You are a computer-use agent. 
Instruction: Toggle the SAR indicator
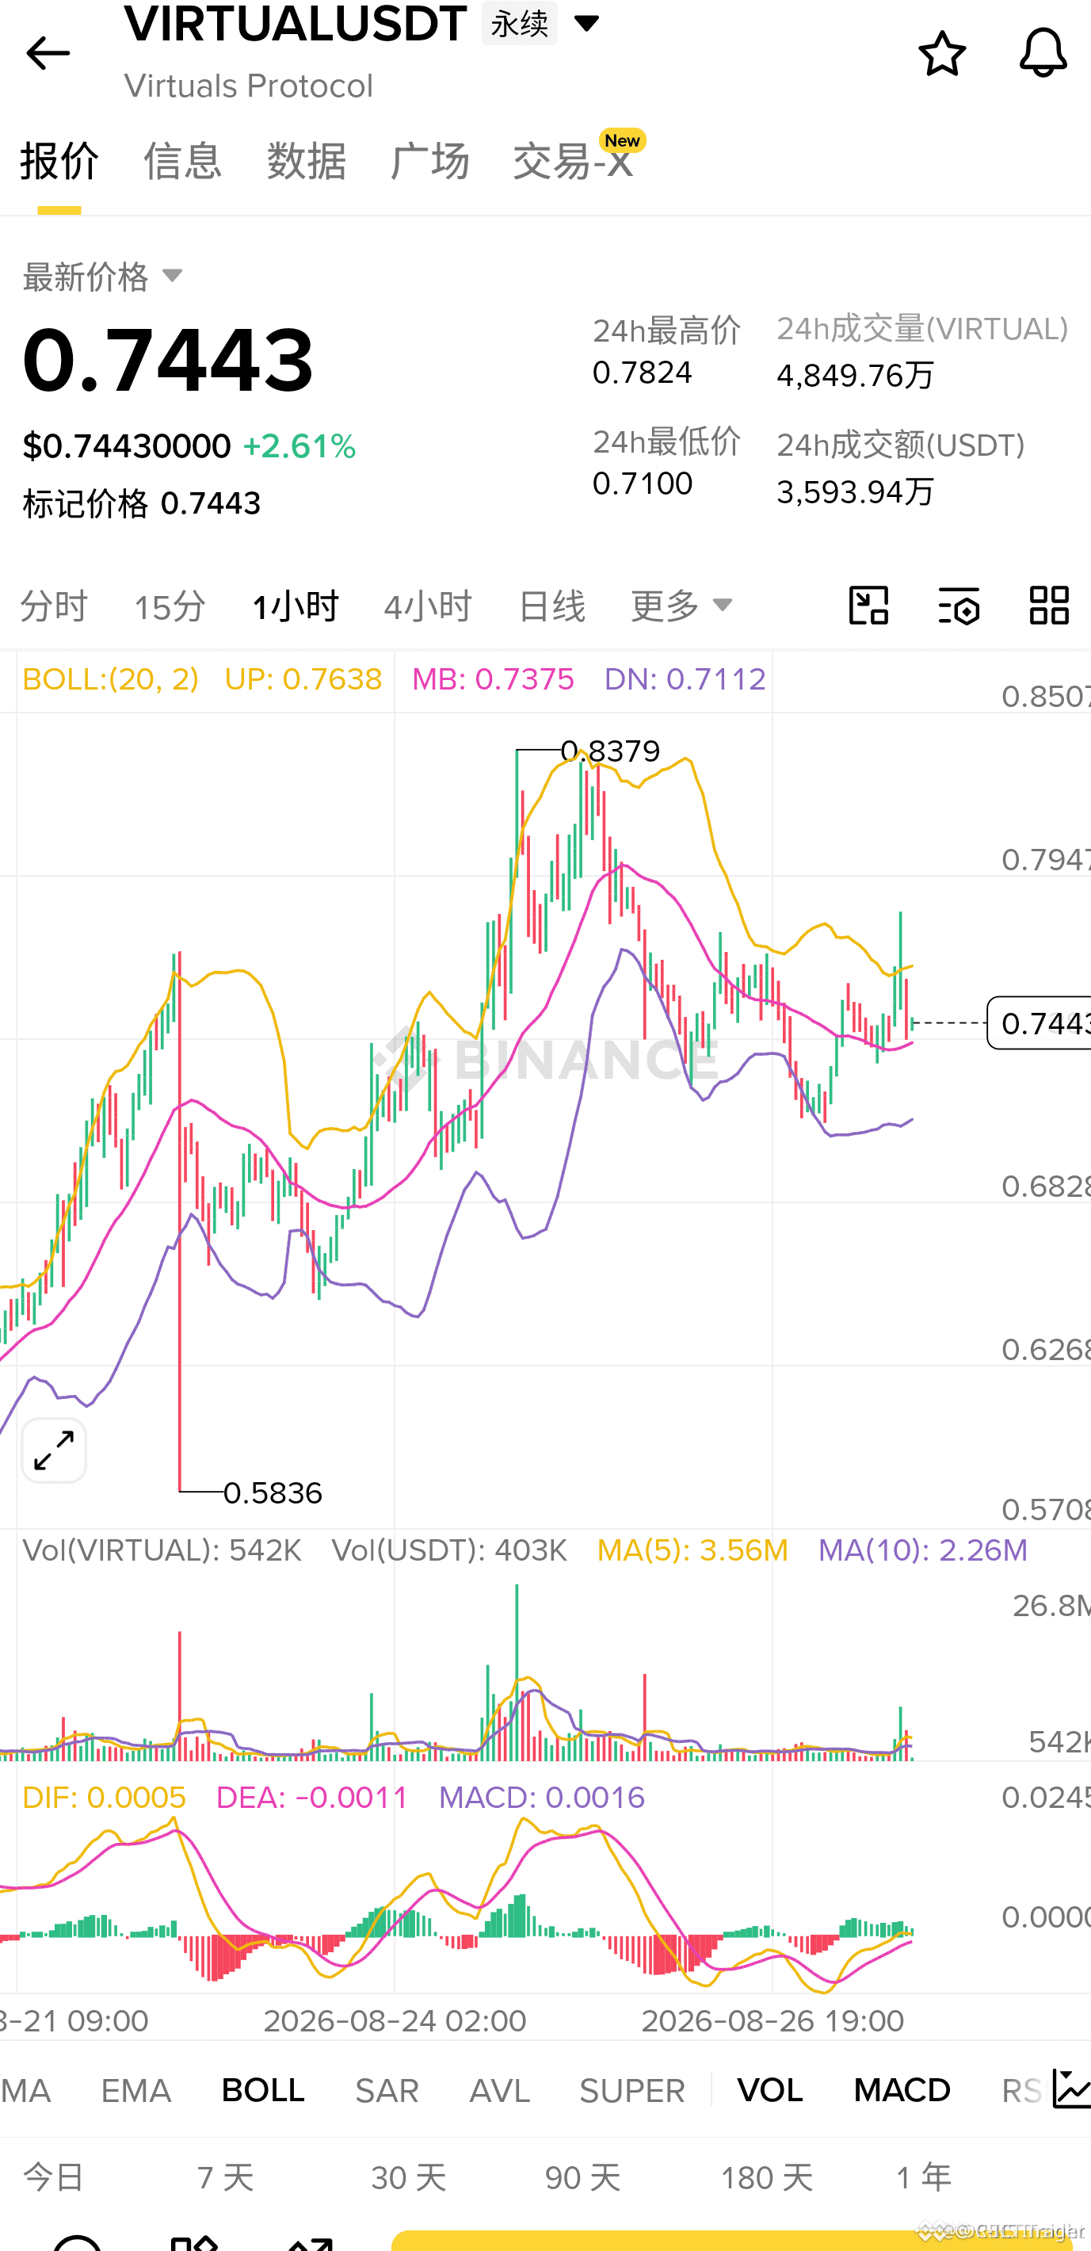(x=387, y=2089)
